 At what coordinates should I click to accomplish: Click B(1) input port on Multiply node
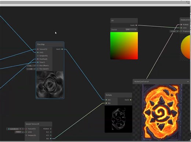[106, 103]
